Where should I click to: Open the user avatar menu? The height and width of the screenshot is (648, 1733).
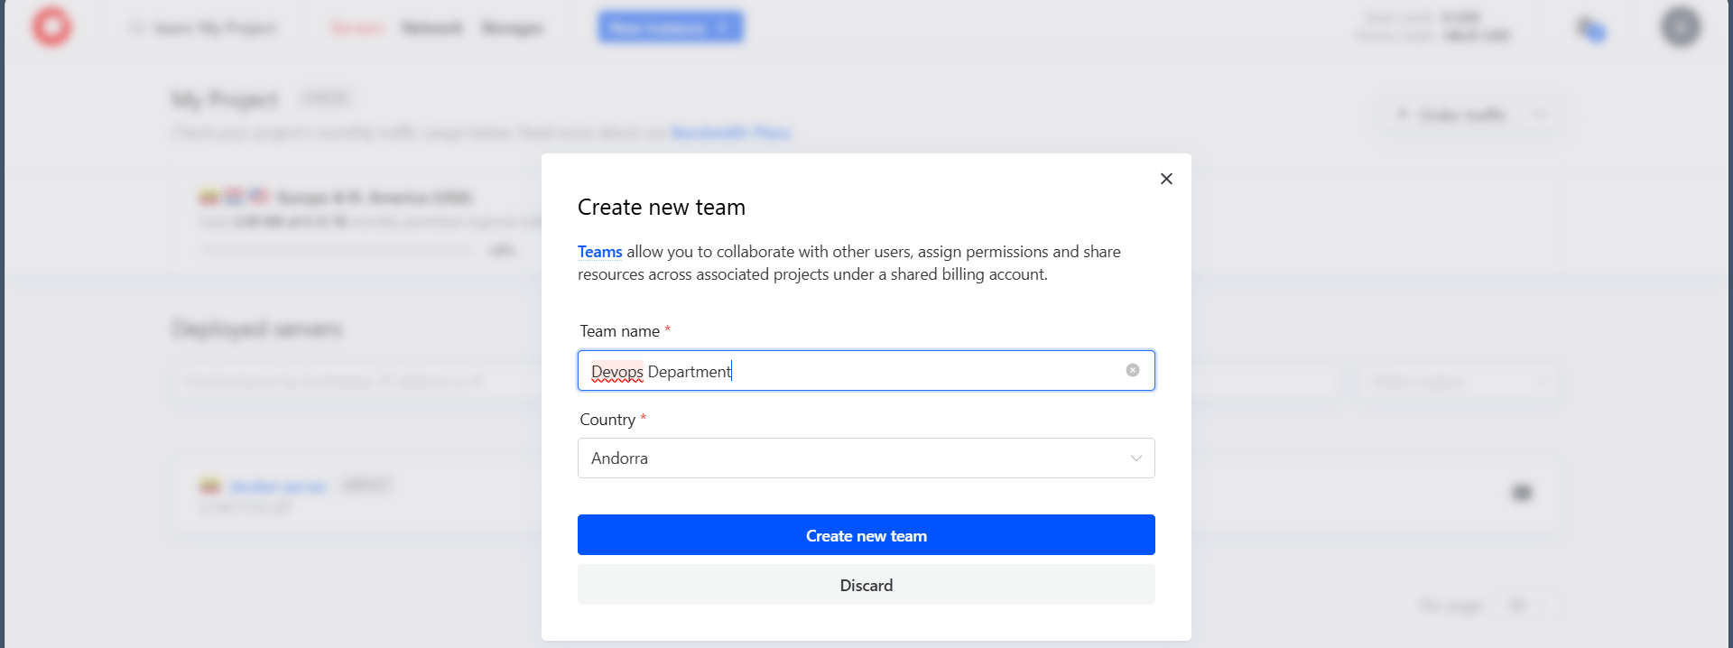coord(1681,27)
